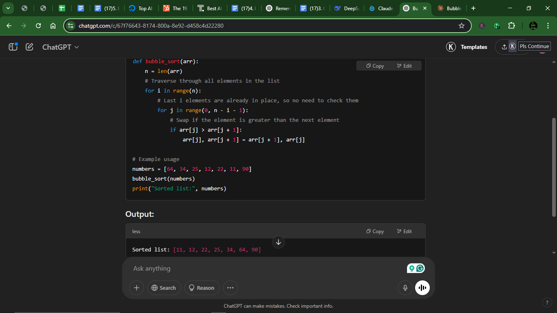The image size is (557, 313).
Task: Open more tools ellipsis menu
Action: point(230,288)
